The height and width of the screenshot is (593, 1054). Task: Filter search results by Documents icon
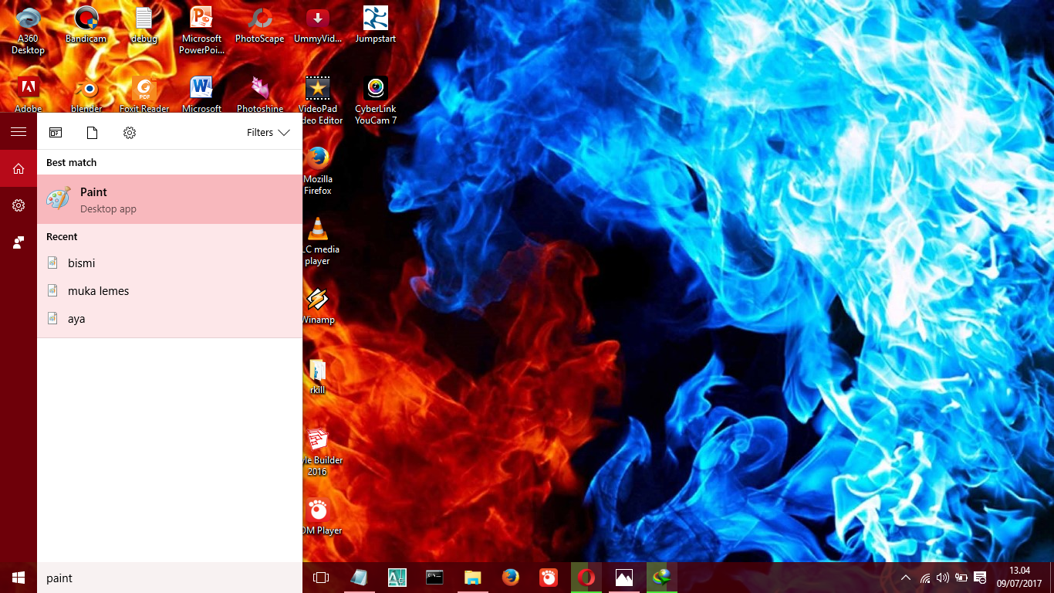click(93, 133)
